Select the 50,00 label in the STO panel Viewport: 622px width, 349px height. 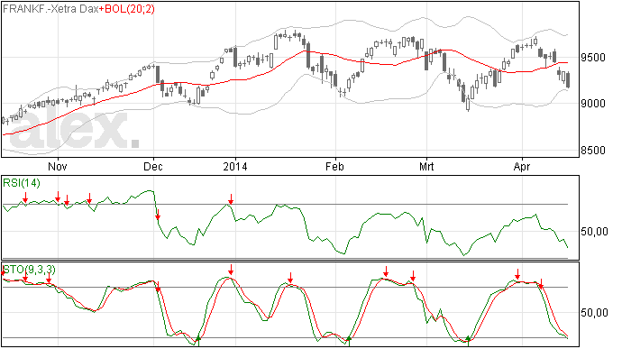click(x=594, y=313)
